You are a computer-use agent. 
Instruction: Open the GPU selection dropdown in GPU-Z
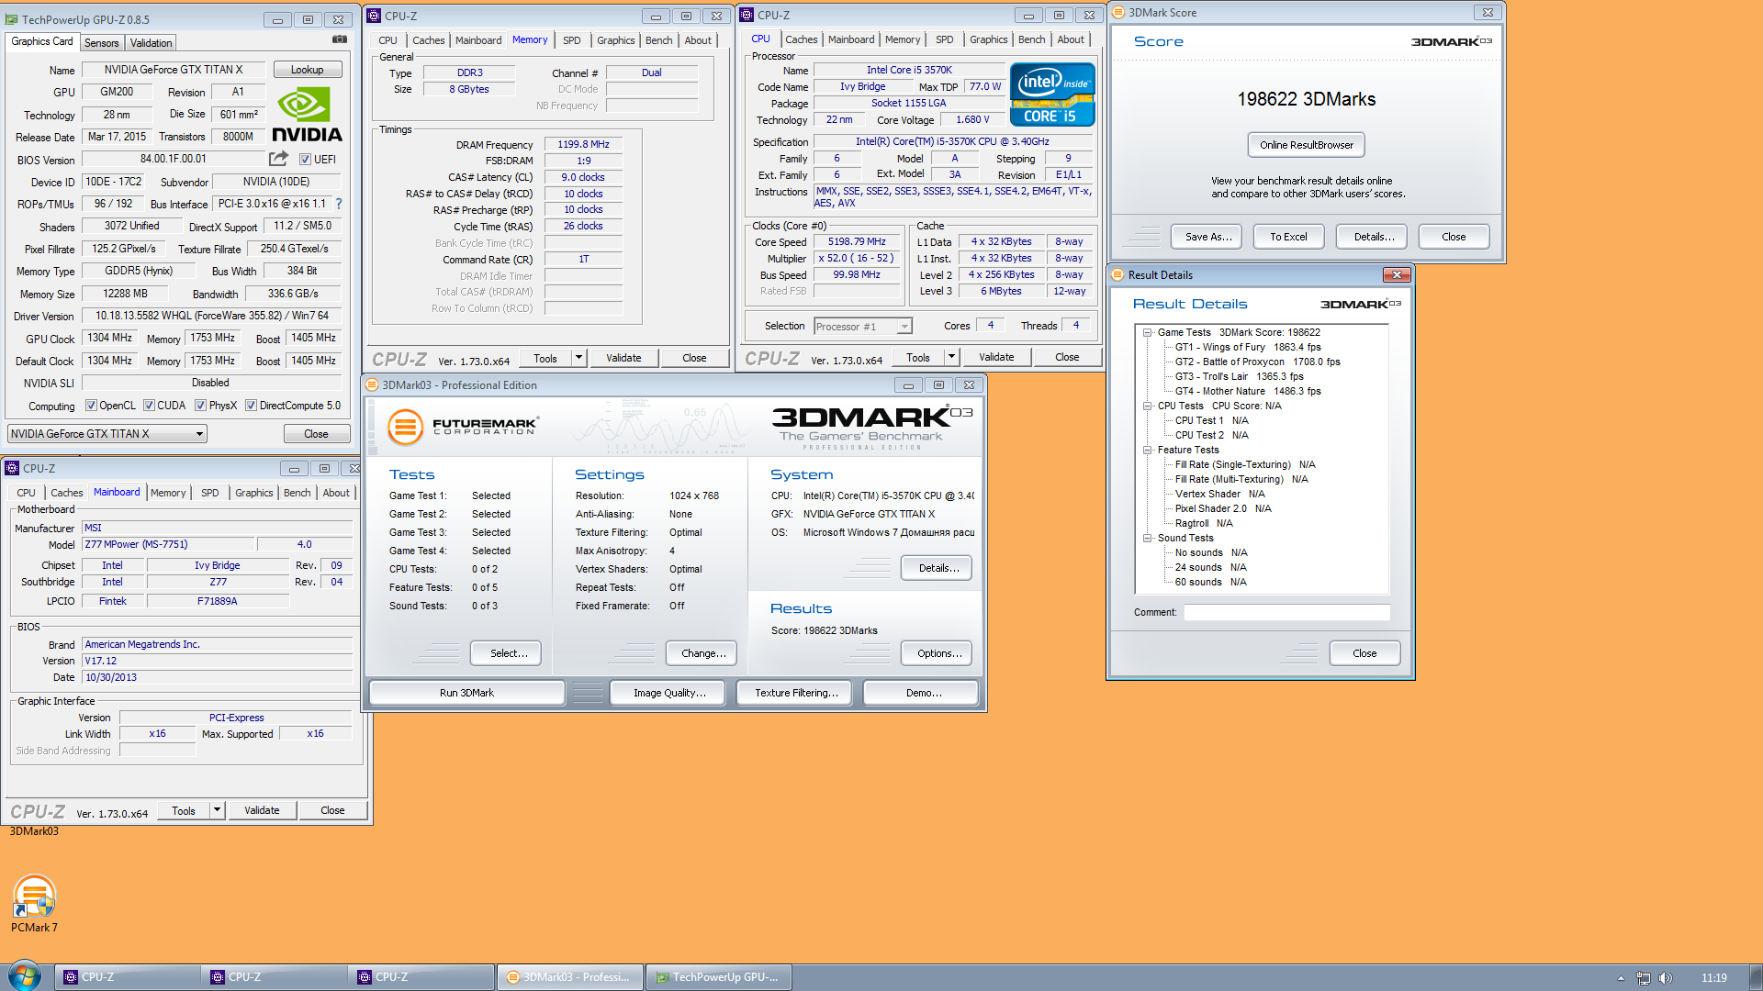107,434
